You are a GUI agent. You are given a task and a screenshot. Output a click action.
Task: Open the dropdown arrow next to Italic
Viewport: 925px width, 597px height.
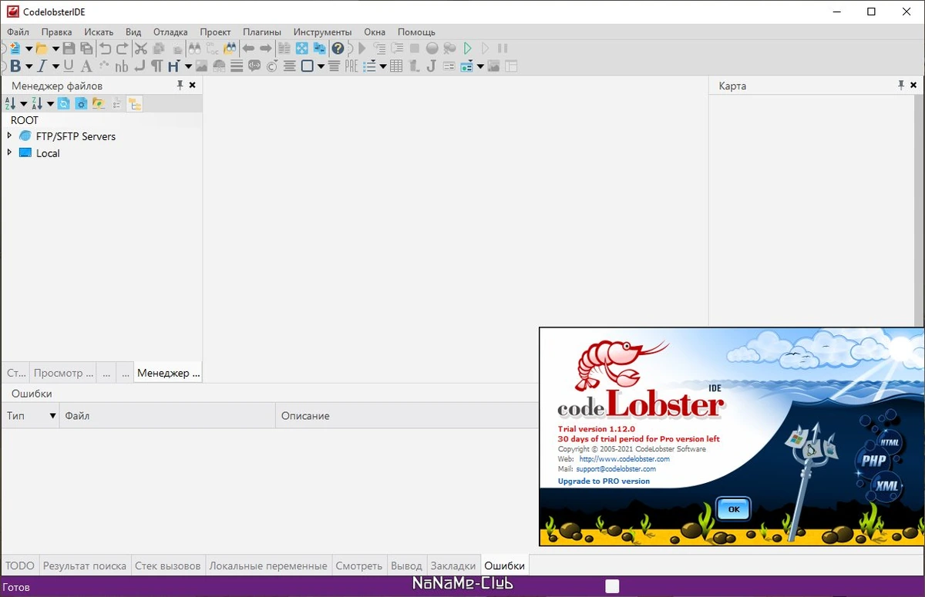[55, 66]
